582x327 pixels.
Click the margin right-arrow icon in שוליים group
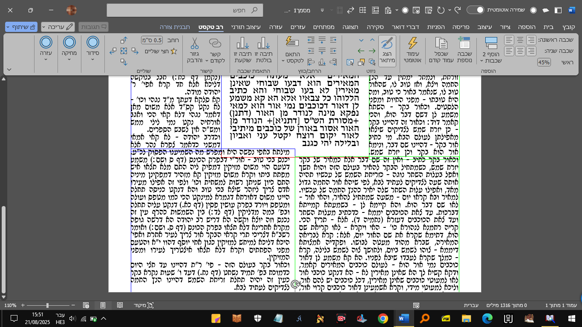pyautogui.click(x=135, y=51)
